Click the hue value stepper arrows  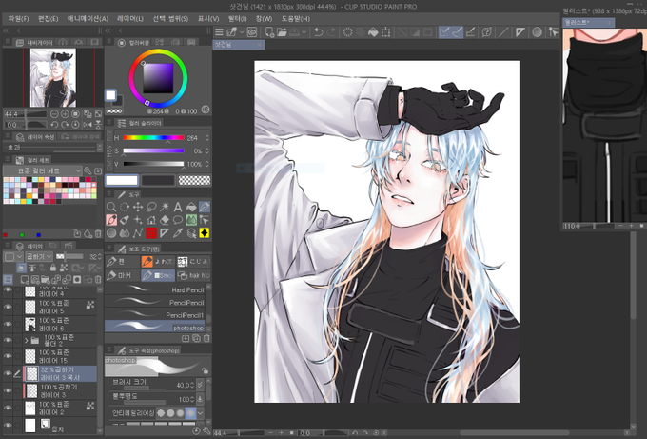(206, 138)
